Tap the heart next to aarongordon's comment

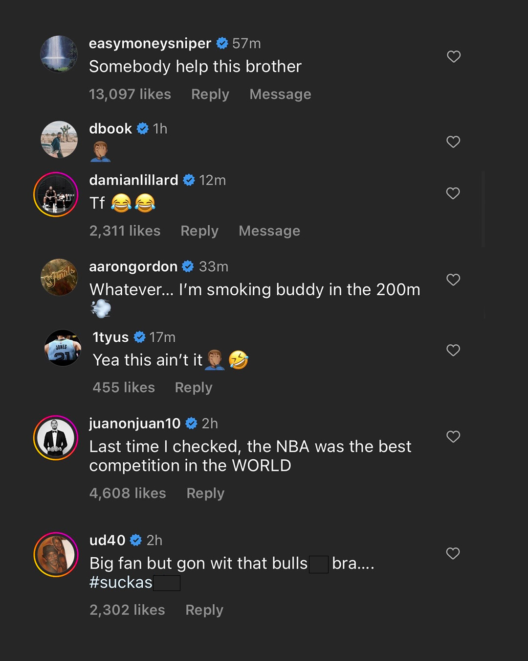[453, 280]
